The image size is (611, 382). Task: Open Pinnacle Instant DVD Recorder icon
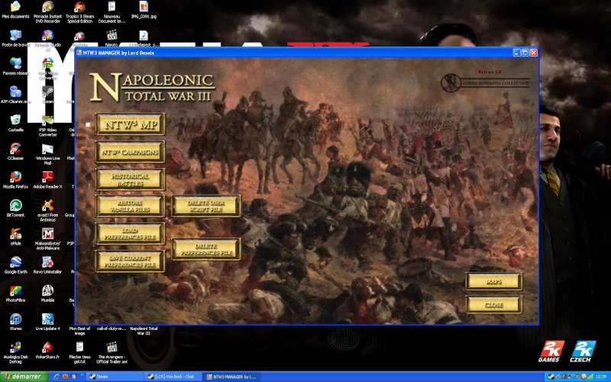(x=47, y=11)
